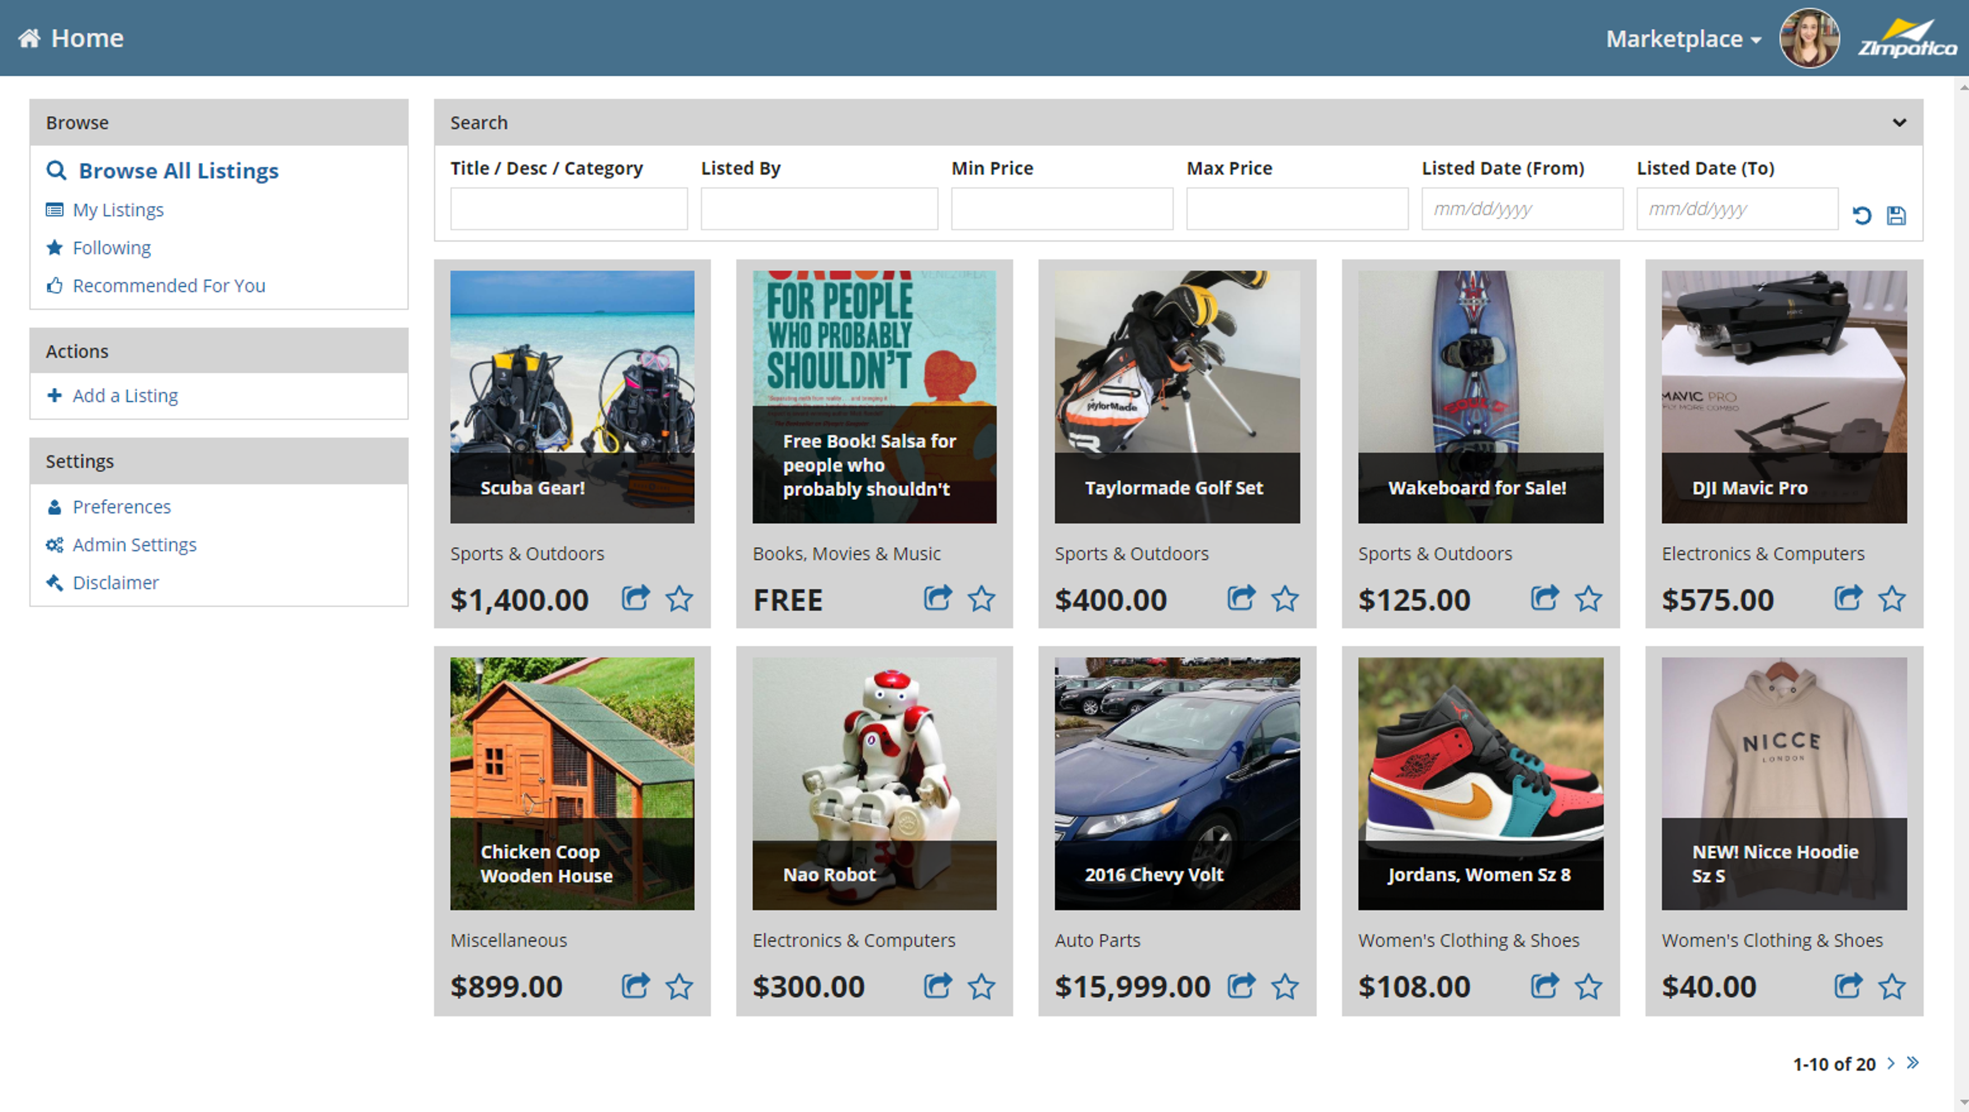Image resolution: width=1969 pixels, height=1112 pixels.
Task: Star the Nicce Hoodie listing
Action: (x=1892, y=986)
